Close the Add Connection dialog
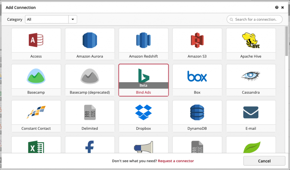The height and width of the screenshot is (170, 290). 282,7
